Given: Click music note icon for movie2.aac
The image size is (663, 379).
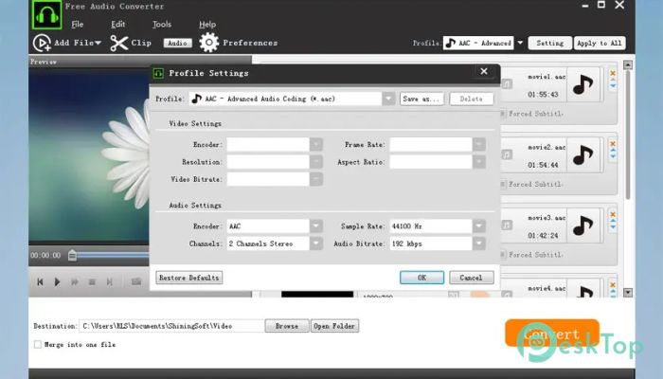Looking at the screenshot, I should click(582, 154).
